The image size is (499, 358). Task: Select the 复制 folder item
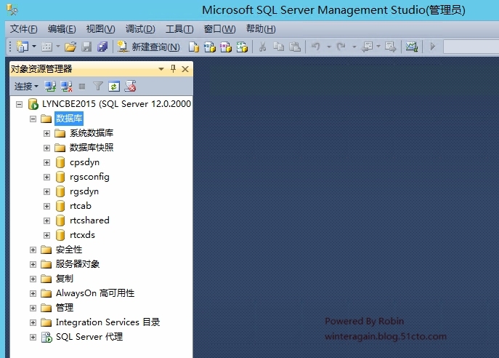[x=65, y=279]
